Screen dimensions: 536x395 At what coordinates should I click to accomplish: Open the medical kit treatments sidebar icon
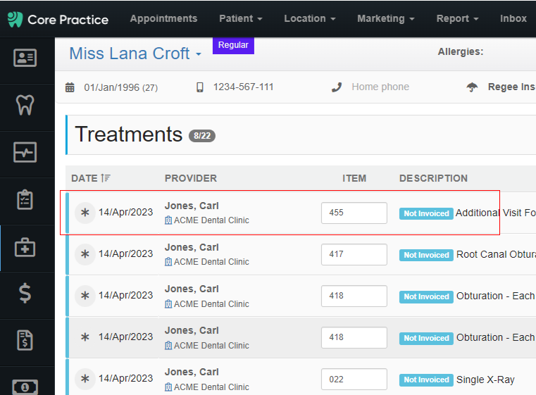pos(25,247)
